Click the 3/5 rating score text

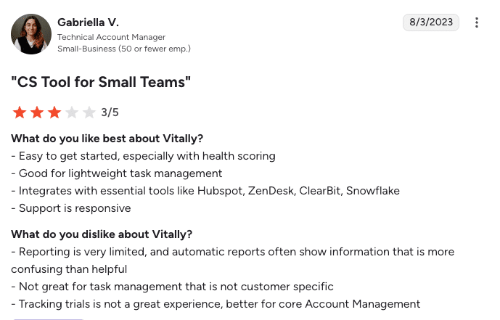(110, 112)
